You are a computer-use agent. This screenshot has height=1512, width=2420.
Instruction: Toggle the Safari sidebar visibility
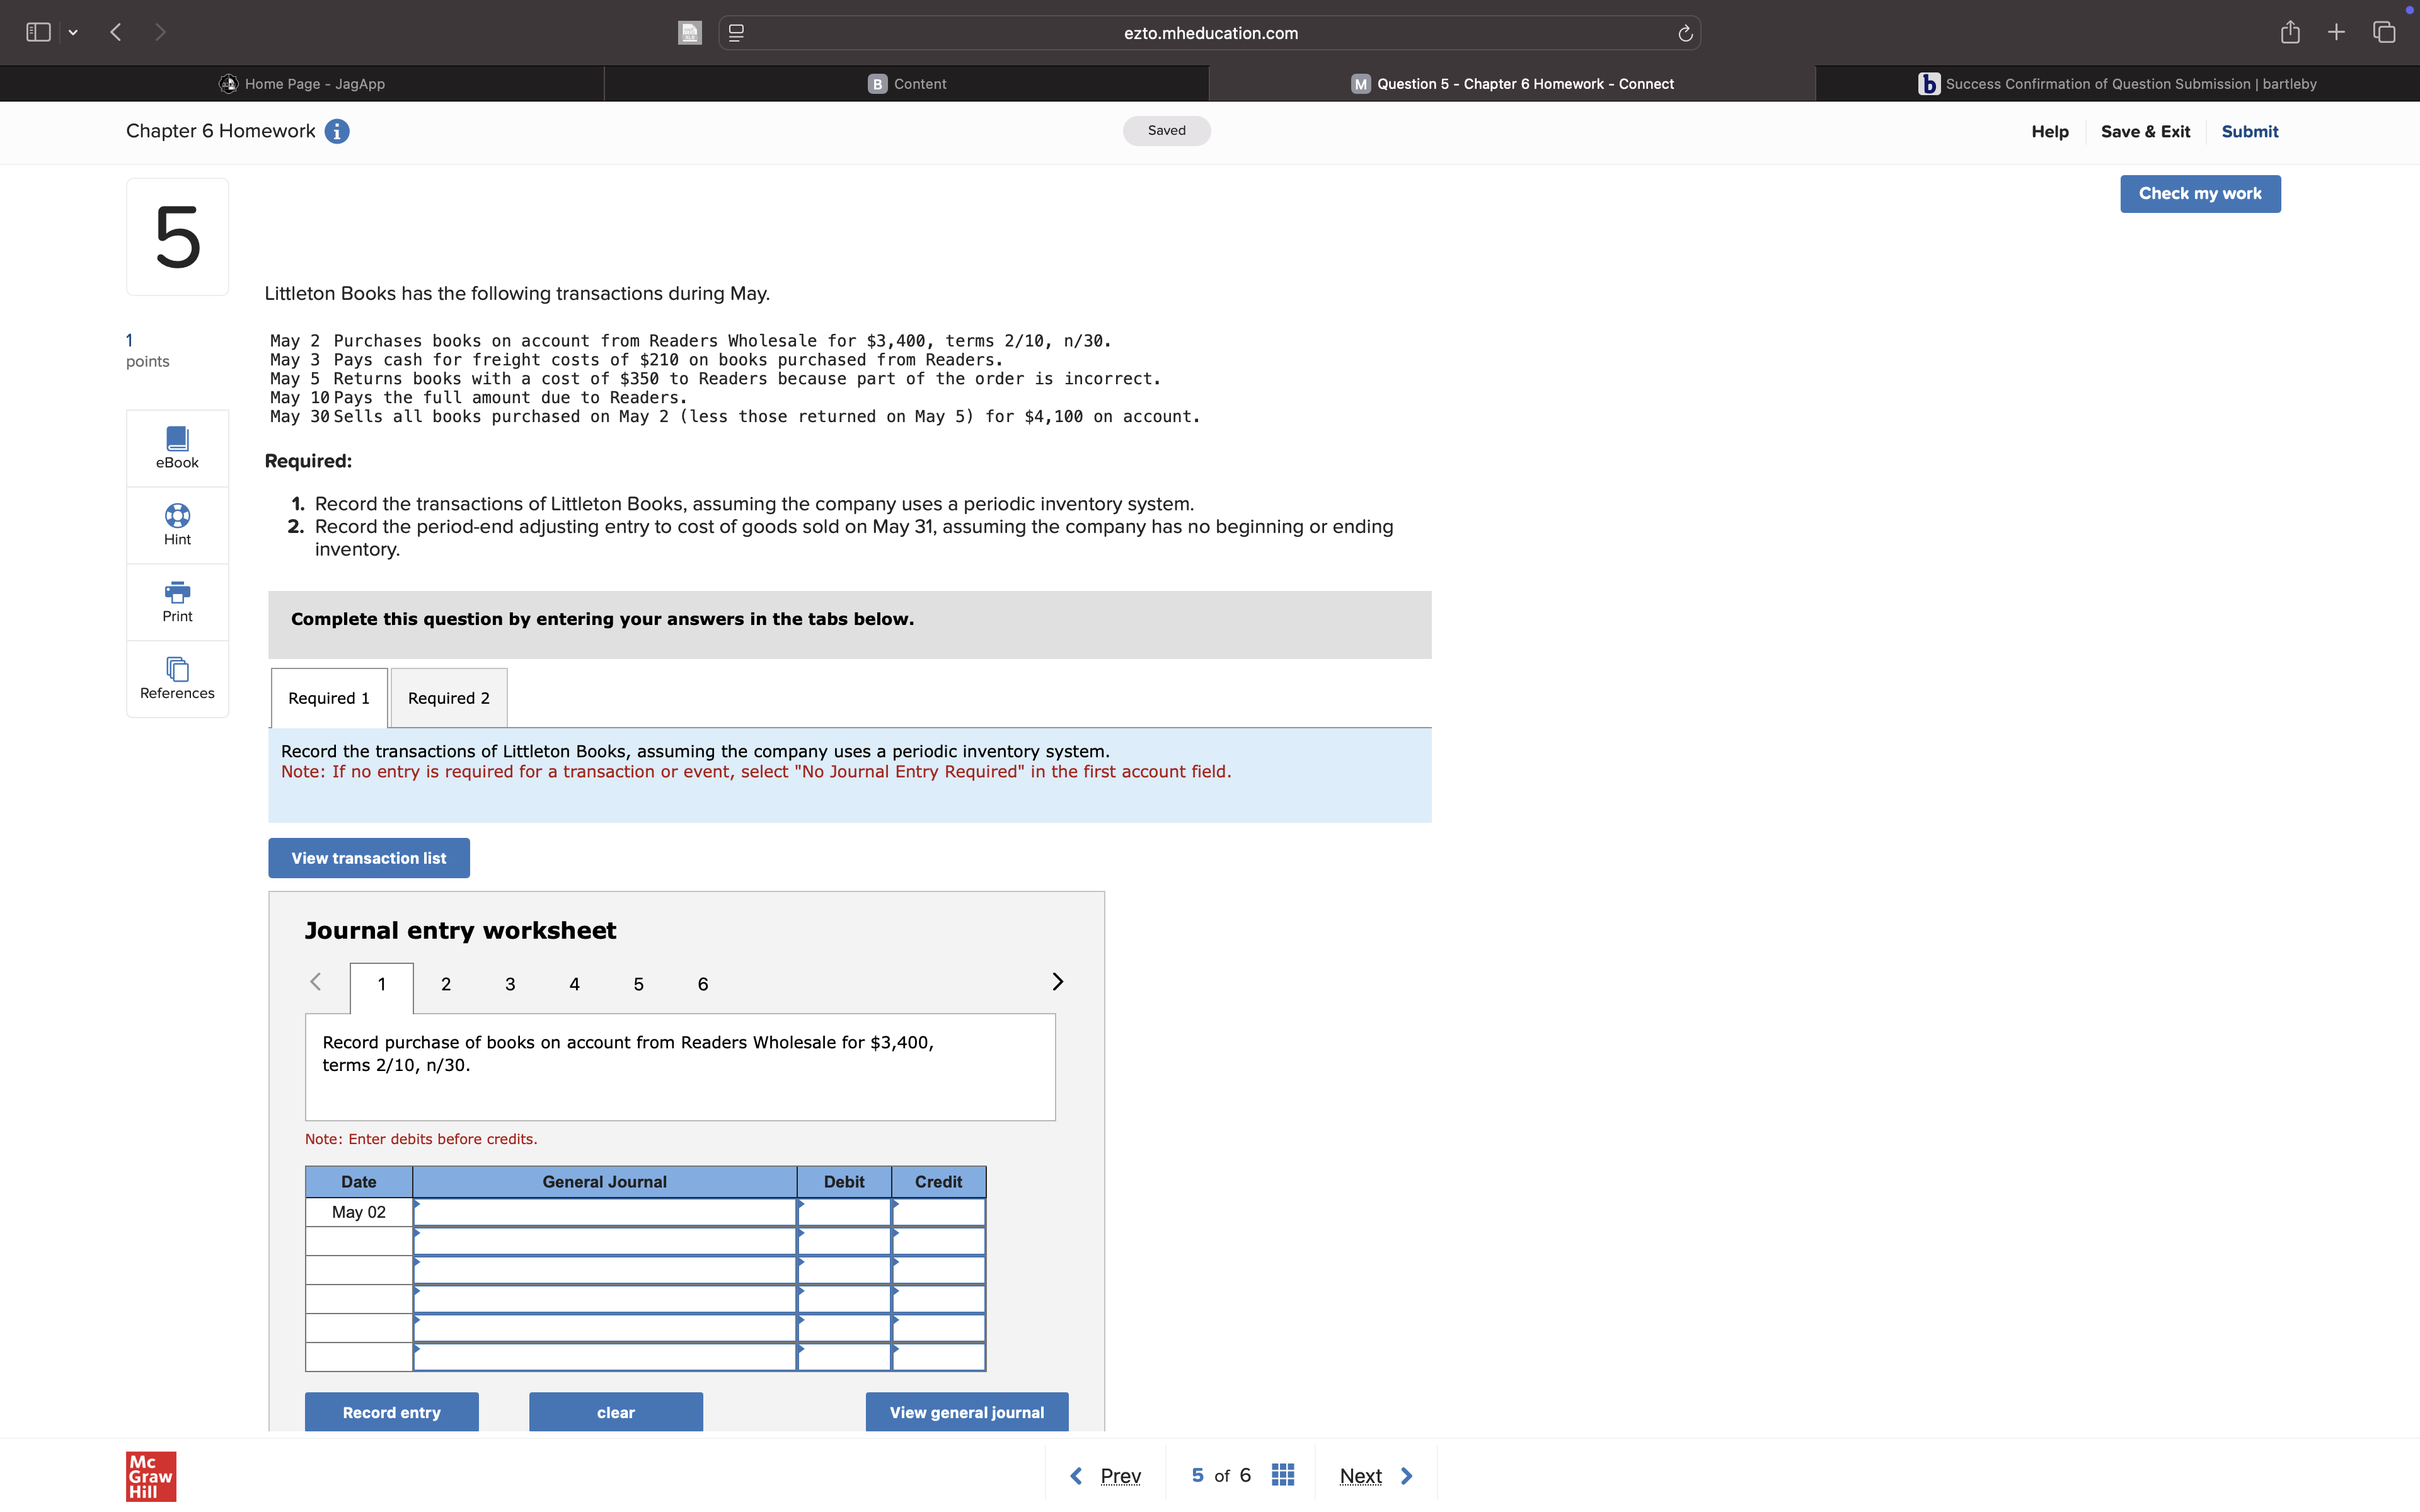tap(38, 31)
